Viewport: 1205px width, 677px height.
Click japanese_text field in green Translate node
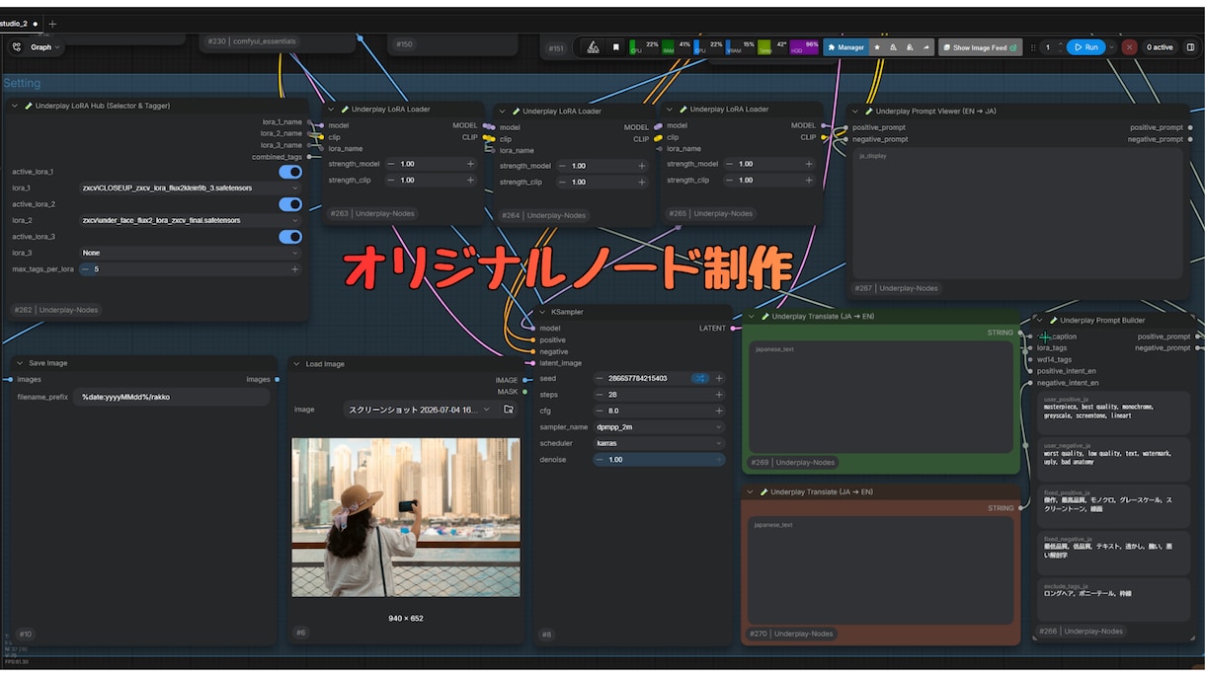pos(880,396)
